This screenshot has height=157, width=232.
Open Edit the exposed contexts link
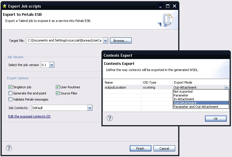[x=29, y=116]
